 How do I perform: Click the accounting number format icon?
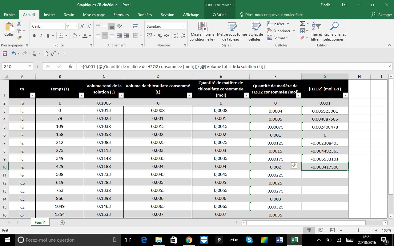(149, 36)
